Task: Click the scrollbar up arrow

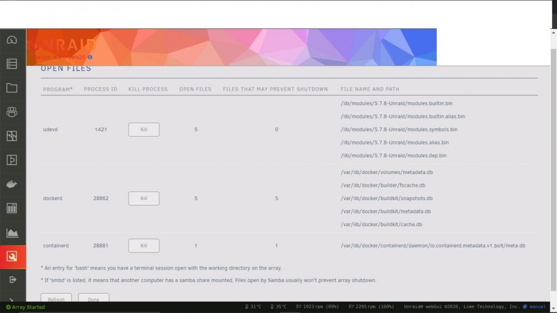Action: (554, 33)
